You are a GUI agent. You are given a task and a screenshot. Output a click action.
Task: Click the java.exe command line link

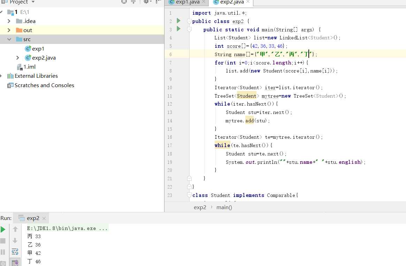(x=67, y=228)
